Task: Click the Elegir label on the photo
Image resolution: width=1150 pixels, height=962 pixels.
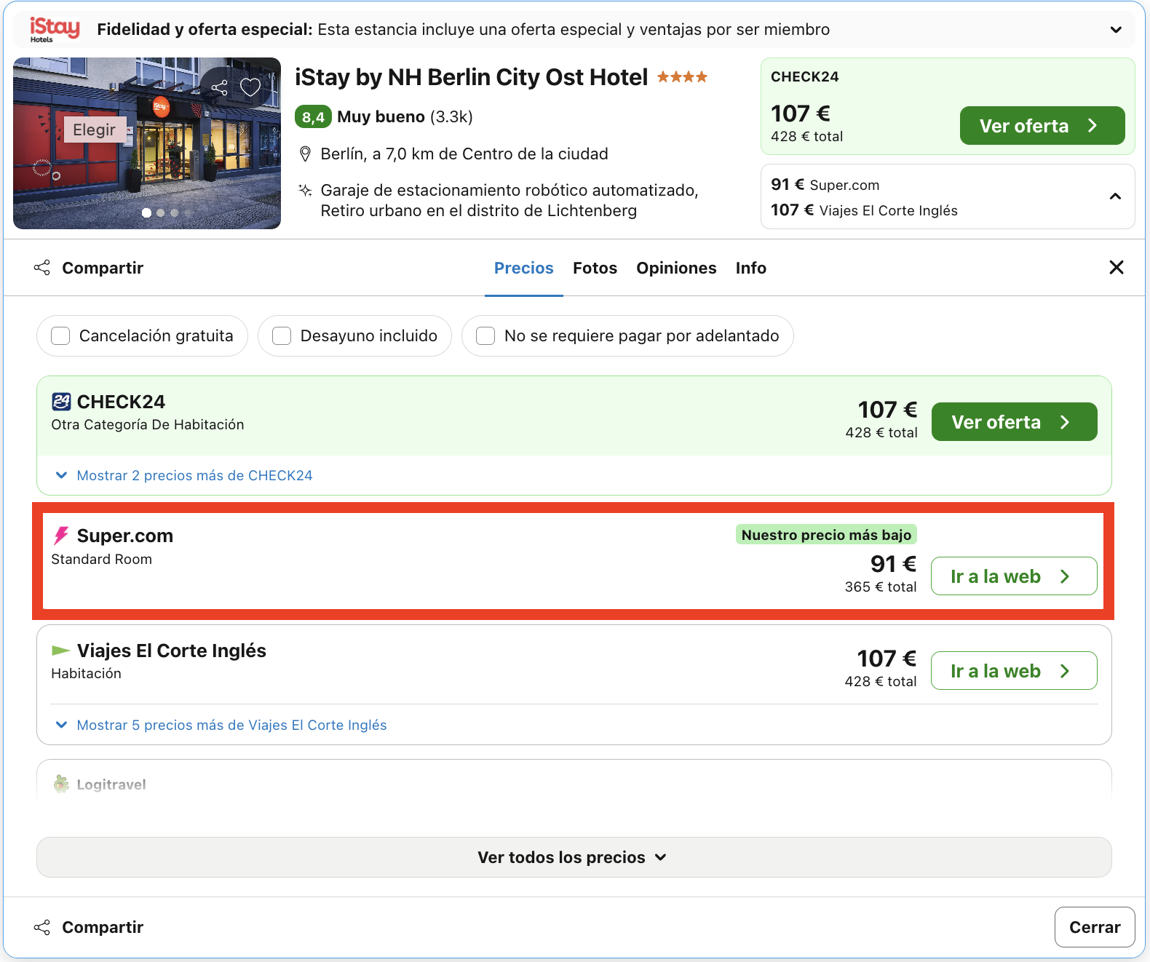Action: 95,130
